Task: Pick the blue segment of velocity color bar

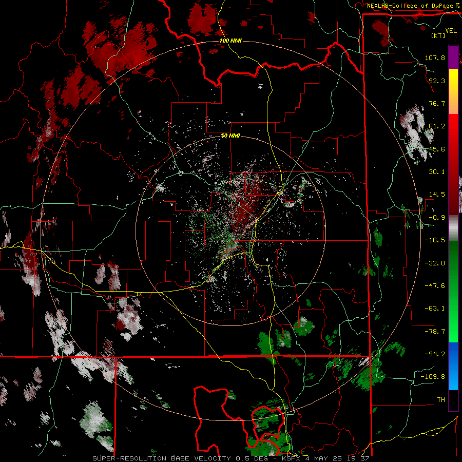Action: pyautogui.click(x=453, y=366)
